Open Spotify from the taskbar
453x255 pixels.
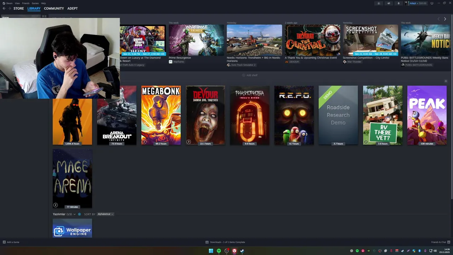click(219, 251)
